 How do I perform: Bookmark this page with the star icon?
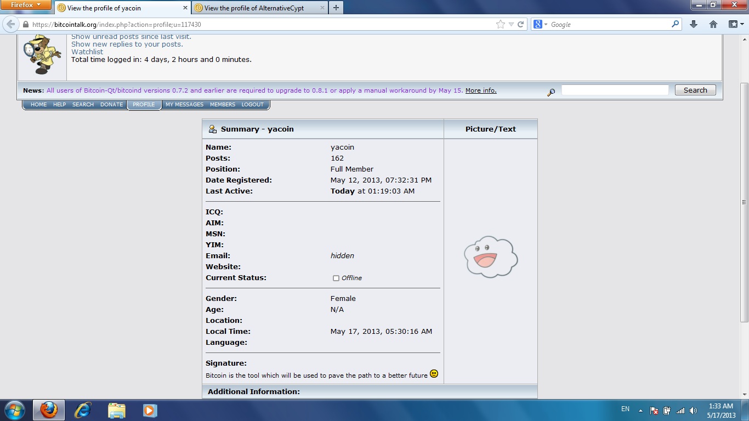click(500, 24)
